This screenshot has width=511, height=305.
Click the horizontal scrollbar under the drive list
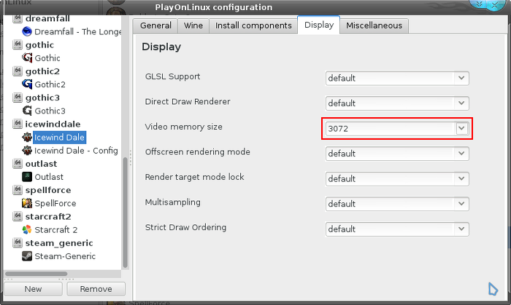(x=36, y=274)
